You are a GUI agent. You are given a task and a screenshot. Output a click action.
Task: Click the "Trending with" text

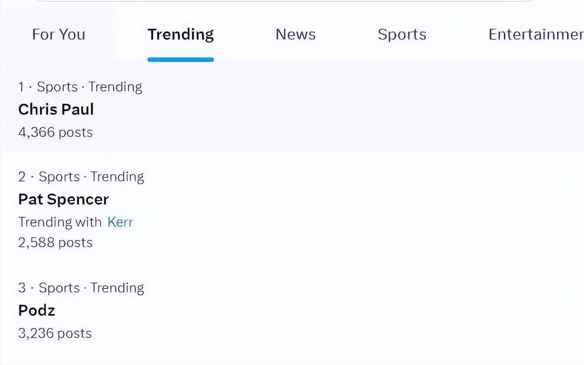(60, 222)
